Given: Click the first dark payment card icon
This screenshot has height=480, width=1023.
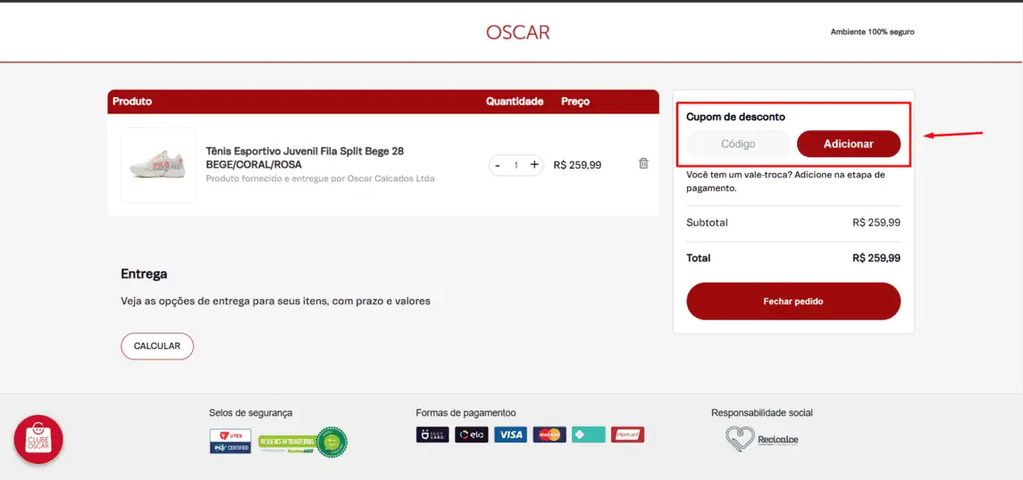Looking at the screenshot, I should pos(432,435).
